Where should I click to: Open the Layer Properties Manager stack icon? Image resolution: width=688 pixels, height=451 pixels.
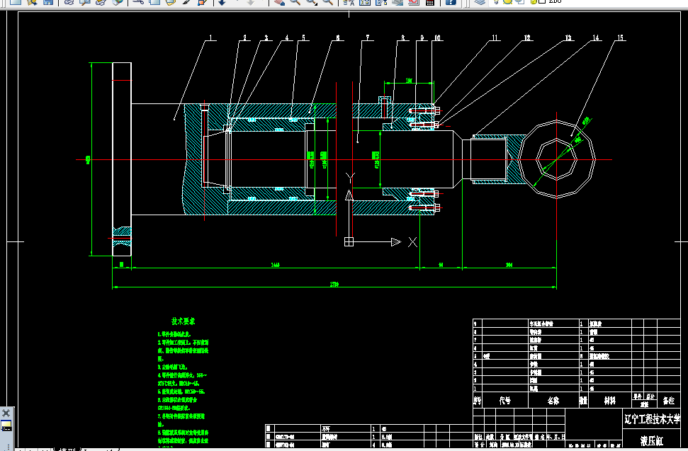[480, 1]
